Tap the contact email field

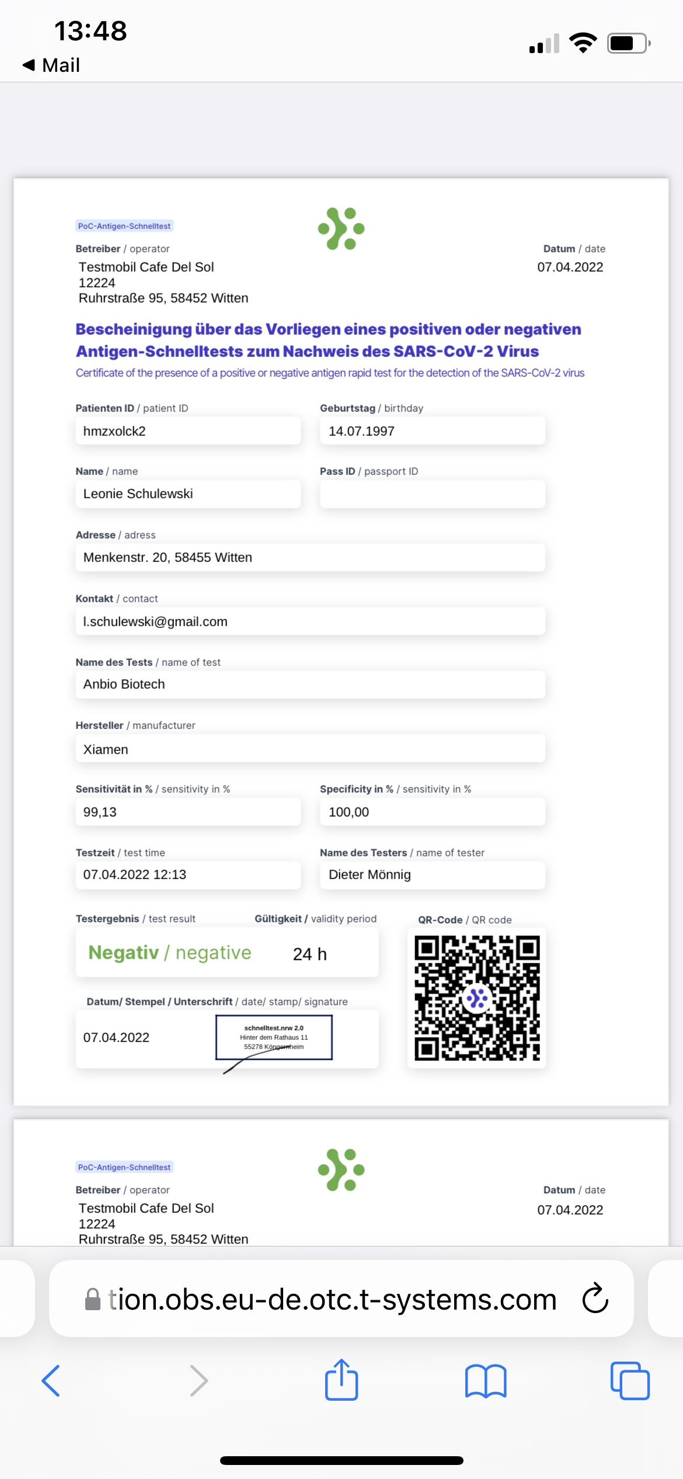[310, 622]
